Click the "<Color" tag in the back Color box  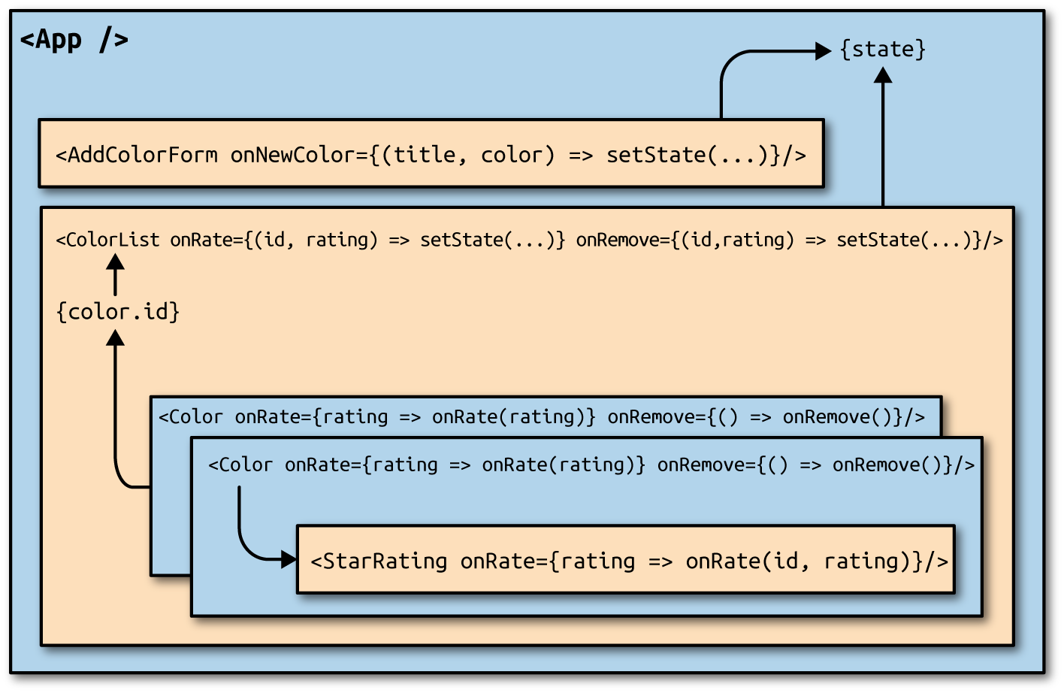[x=191, y=417]
